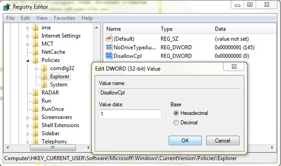Click the Name column header
281x166 pixels.
pos(131,29)
